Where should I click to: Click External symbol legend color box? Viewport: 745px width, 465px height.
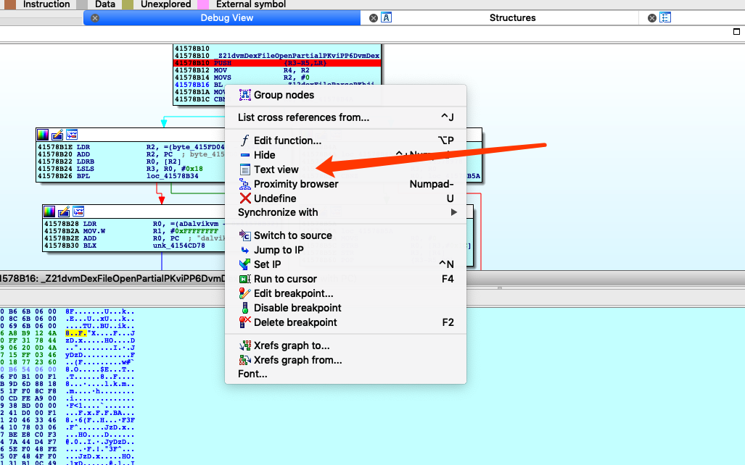[203, 5]
